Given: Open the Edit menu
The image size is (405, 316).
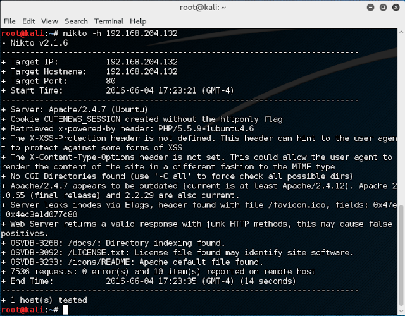Looking at the screenshot, I should (x=28, y=21).
